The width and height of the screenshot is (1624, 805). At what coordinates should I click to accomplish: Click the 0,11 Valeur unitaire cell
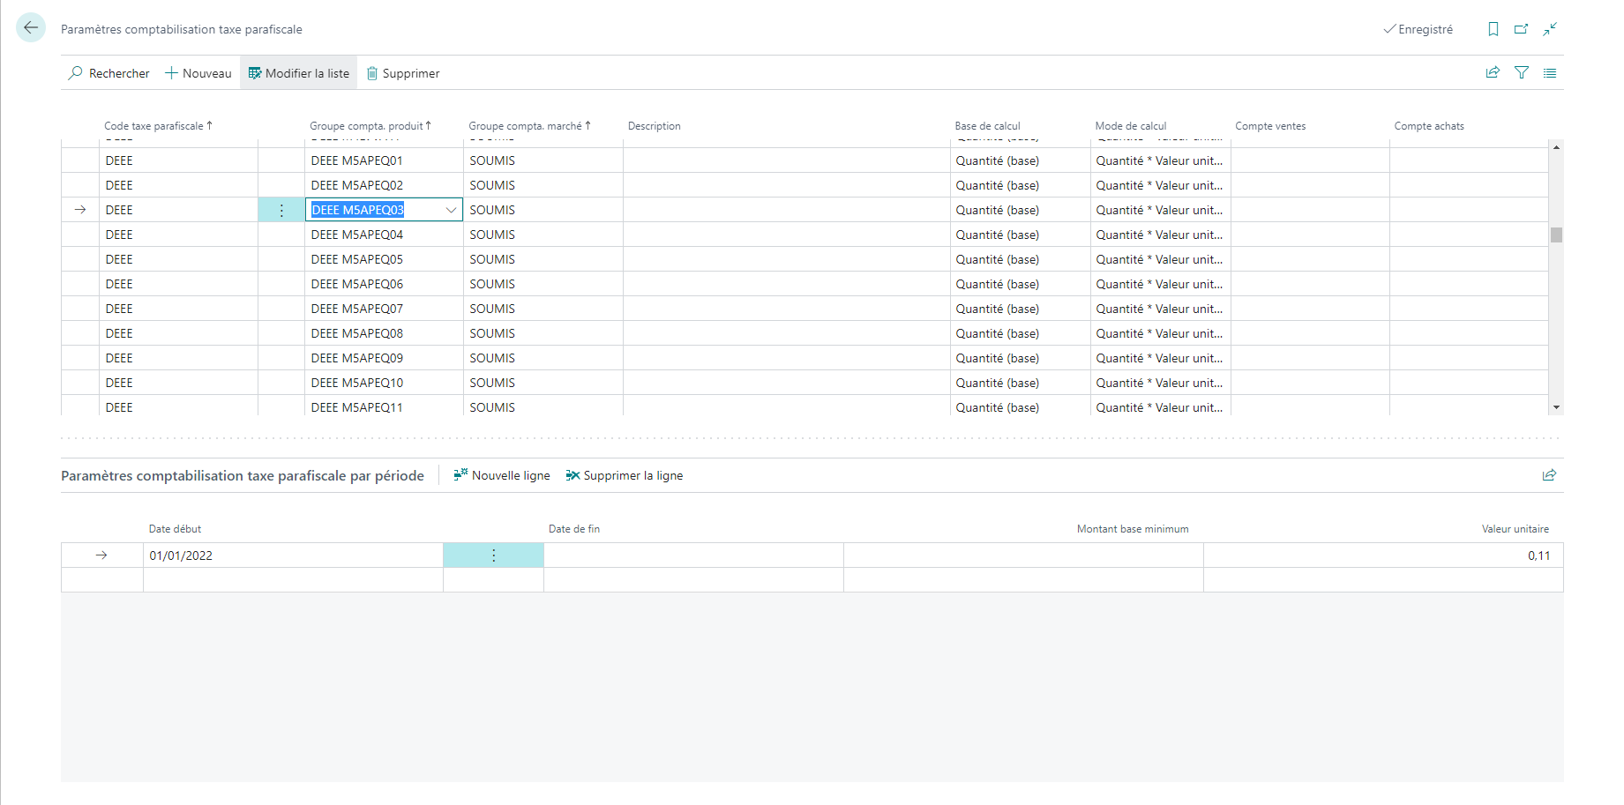1383,555
